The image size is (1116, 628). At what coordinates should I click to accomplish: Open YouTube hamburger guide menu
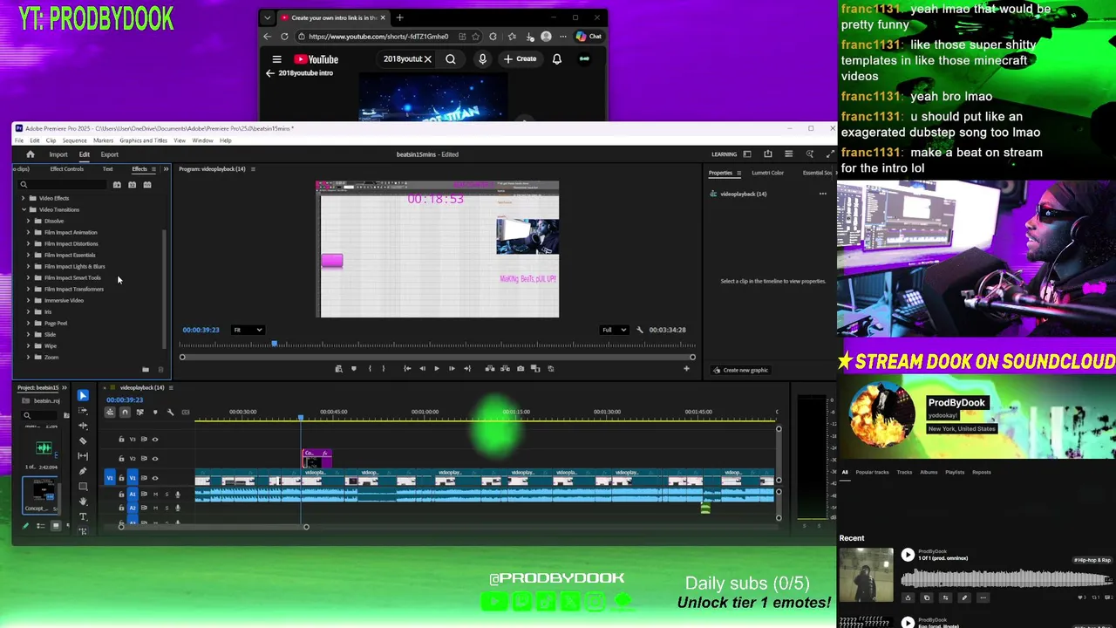[x=276, y=59]
